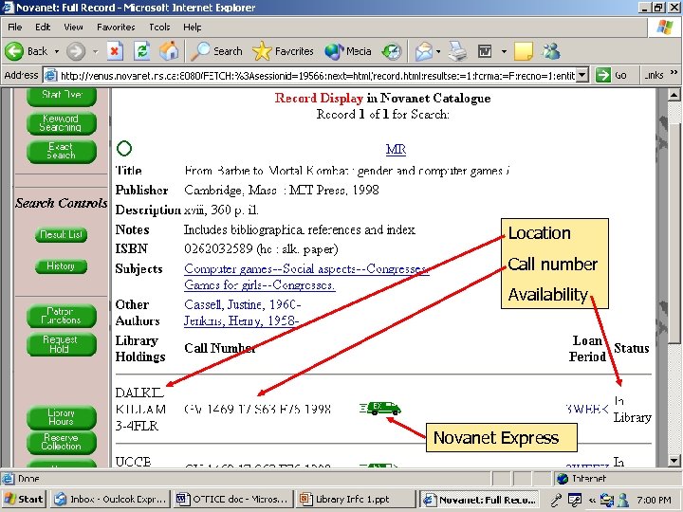The image size is (683, 512).
Task: Open the Result List button
Action: (x=61, y=235)
